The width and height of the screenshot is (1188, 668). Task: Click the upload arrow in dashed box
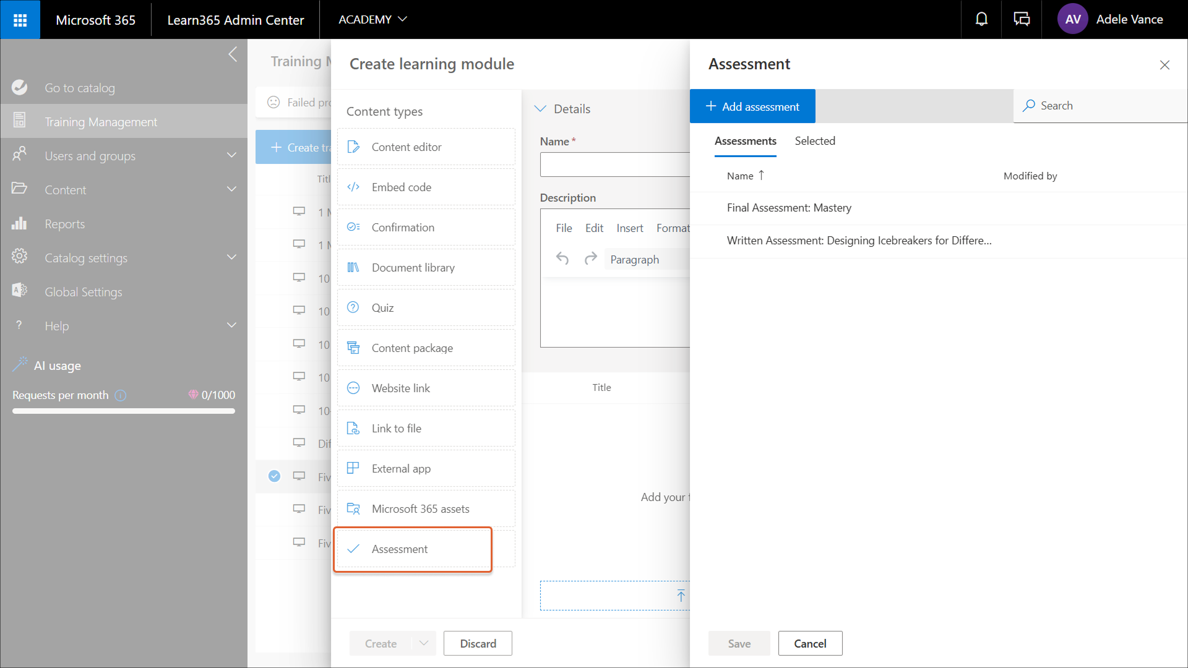(x=681, y=596)
